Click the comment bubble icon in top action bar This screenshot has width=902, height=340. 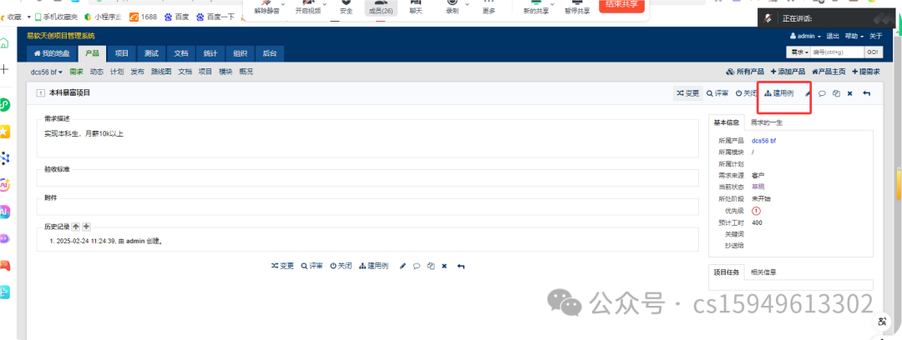point(822,93)
